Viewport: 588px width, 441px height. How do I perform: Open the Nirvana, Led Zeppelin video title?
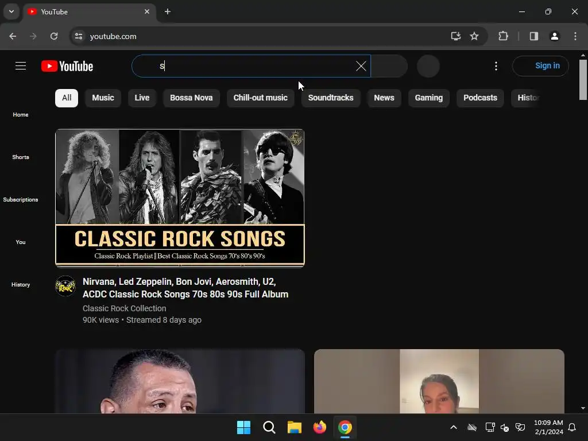pyautogui.click(x=185, y=288)
